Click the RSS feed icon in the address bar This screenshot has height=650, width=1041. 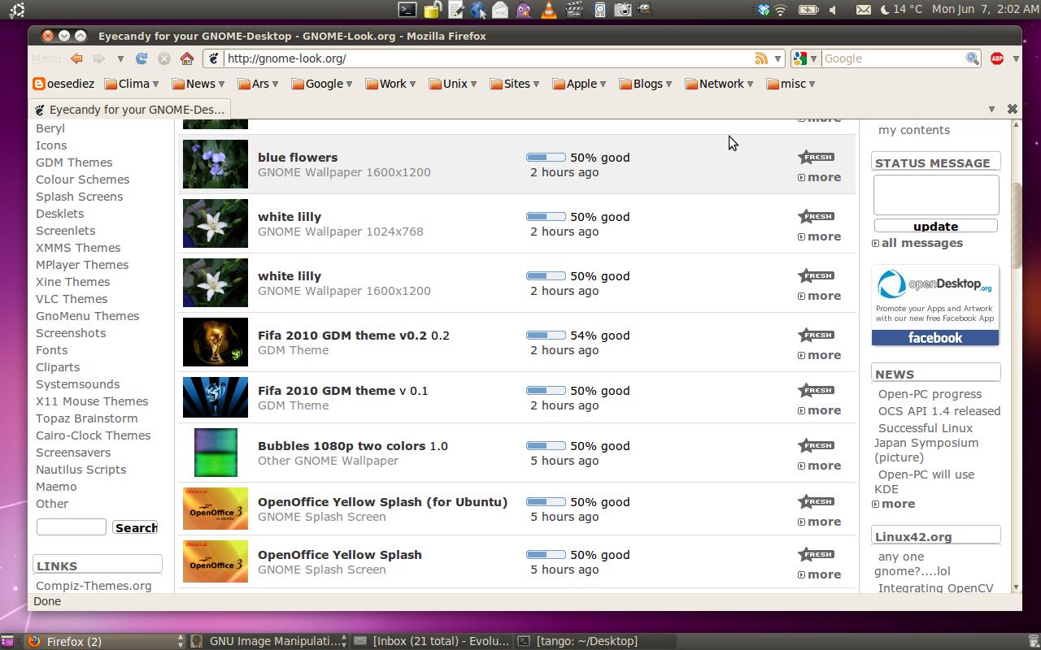point(761,58)
